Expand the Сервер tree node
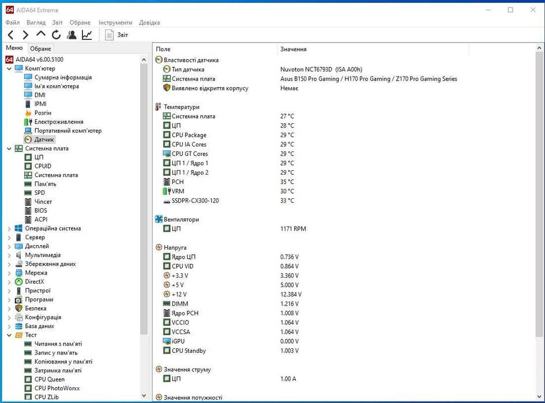The width and height of the screenshot is (545, 403). click(x=9, y=238)
